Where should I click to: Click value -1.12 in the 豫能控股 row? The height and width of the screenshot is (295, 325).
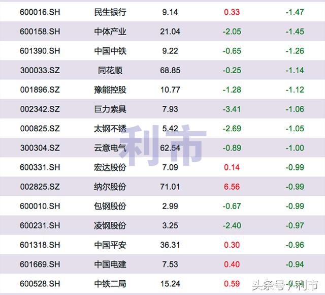295,90
